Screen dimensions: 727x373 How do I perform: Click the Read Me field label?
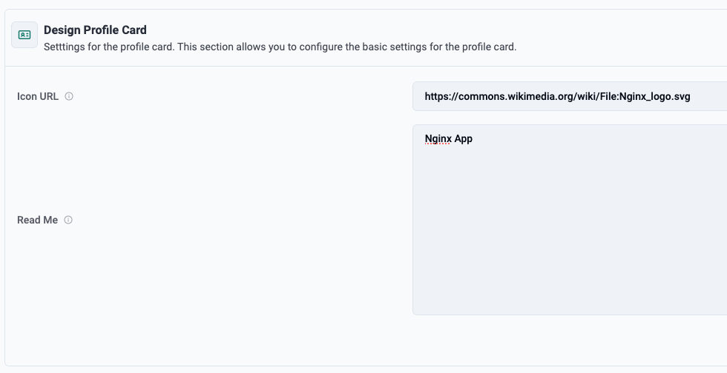37,220
